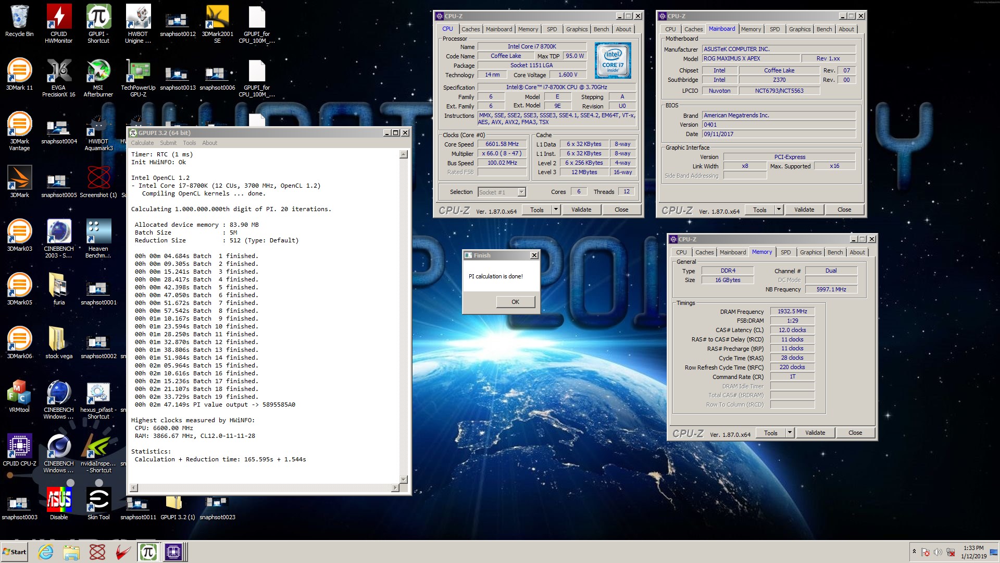1000x563 pixels.
Task: Show hidden system tray icons arrow
Action: tap(914, 552)
